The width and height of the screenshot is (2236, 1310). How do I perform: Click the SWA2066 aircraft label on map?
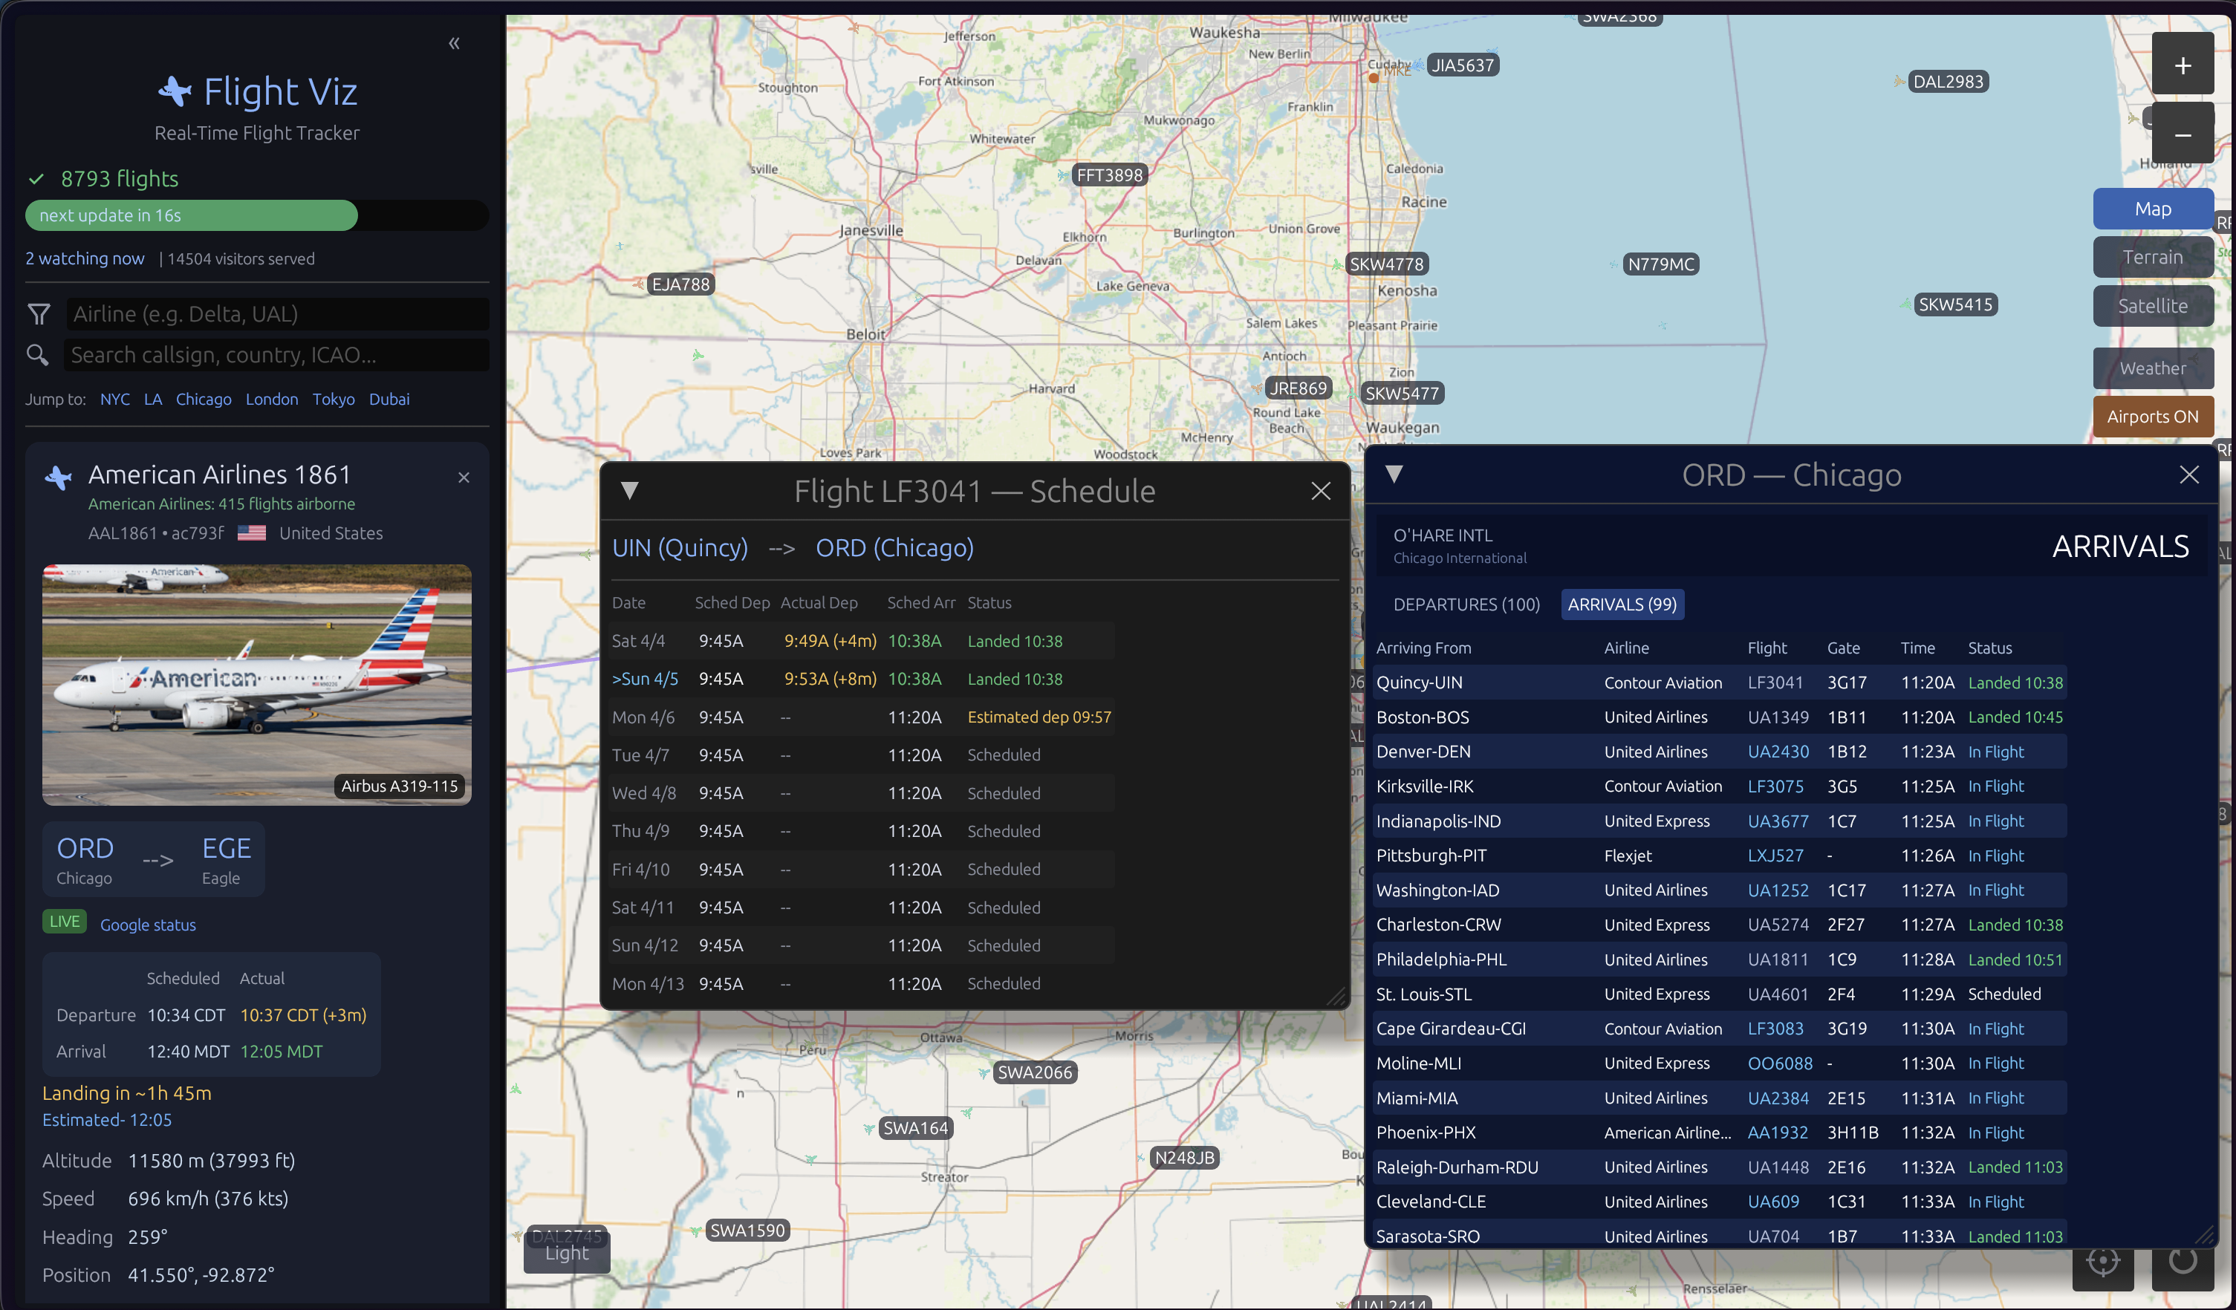coord(1035,1072)
